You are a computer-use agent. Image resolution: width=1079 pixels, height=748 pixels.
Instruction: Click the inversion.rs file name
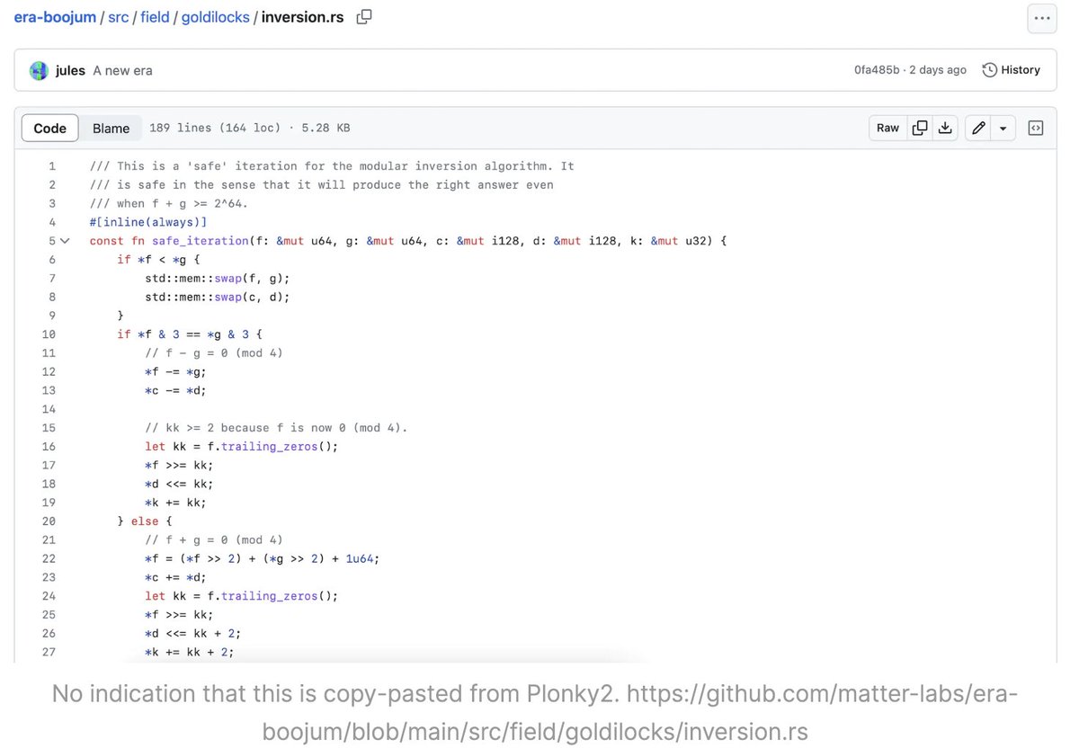click(x=302, y=17)
